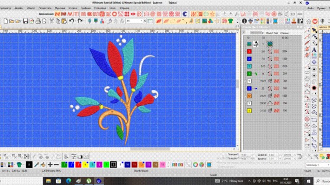Undo the last action
Image resolution: width=330 pixels, height=185 pixels.
(72, 21)
